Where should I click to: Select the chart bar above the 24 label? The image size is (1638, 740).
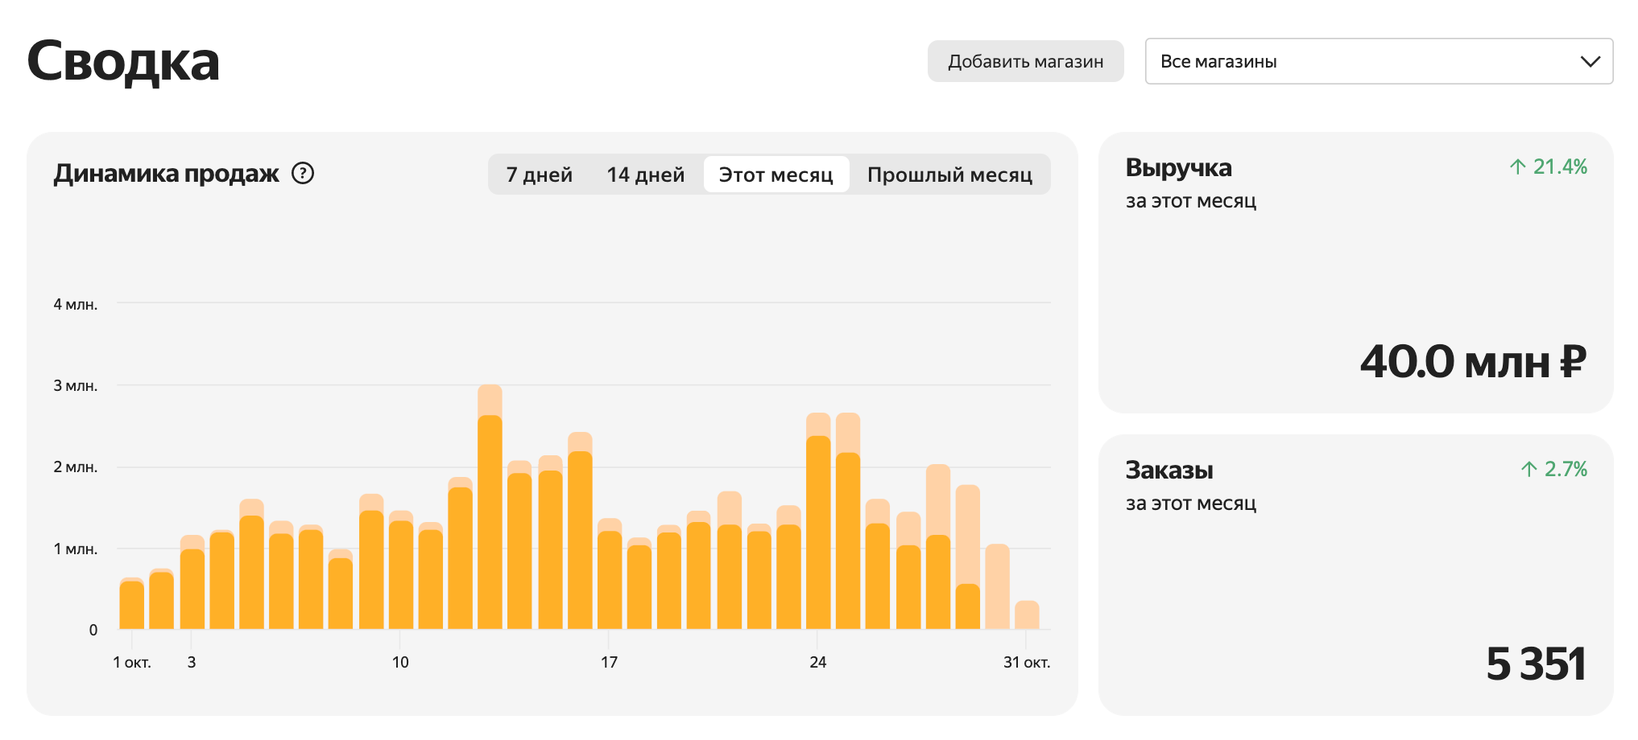pyautogui.click(x=818, y=531)
